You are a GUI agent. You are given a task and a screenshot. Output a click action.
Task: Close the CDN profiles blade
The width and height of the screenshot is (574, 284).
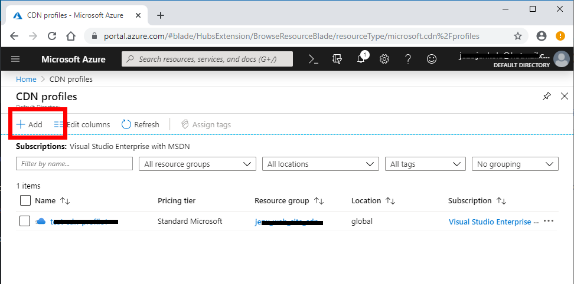565,97
